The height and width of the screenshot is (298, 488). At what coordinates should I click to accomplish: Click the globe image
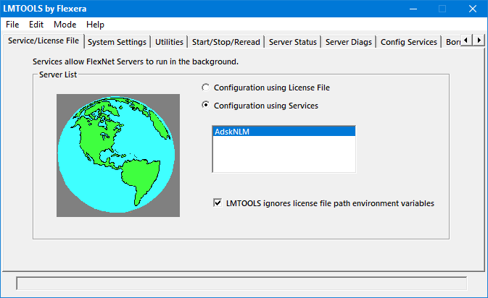pos(118,156)
